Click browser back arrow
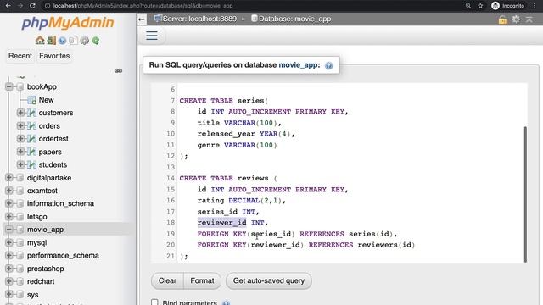Screen dimensions: 543x305 coord(8,6)
